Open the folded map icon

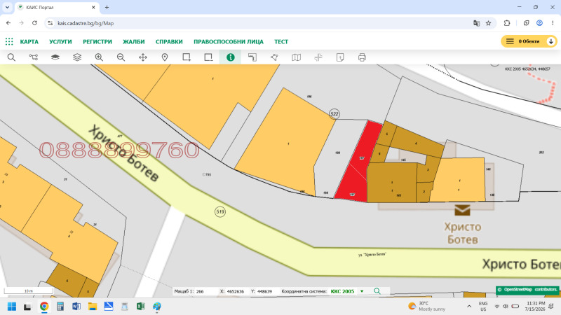pos(296,57)
